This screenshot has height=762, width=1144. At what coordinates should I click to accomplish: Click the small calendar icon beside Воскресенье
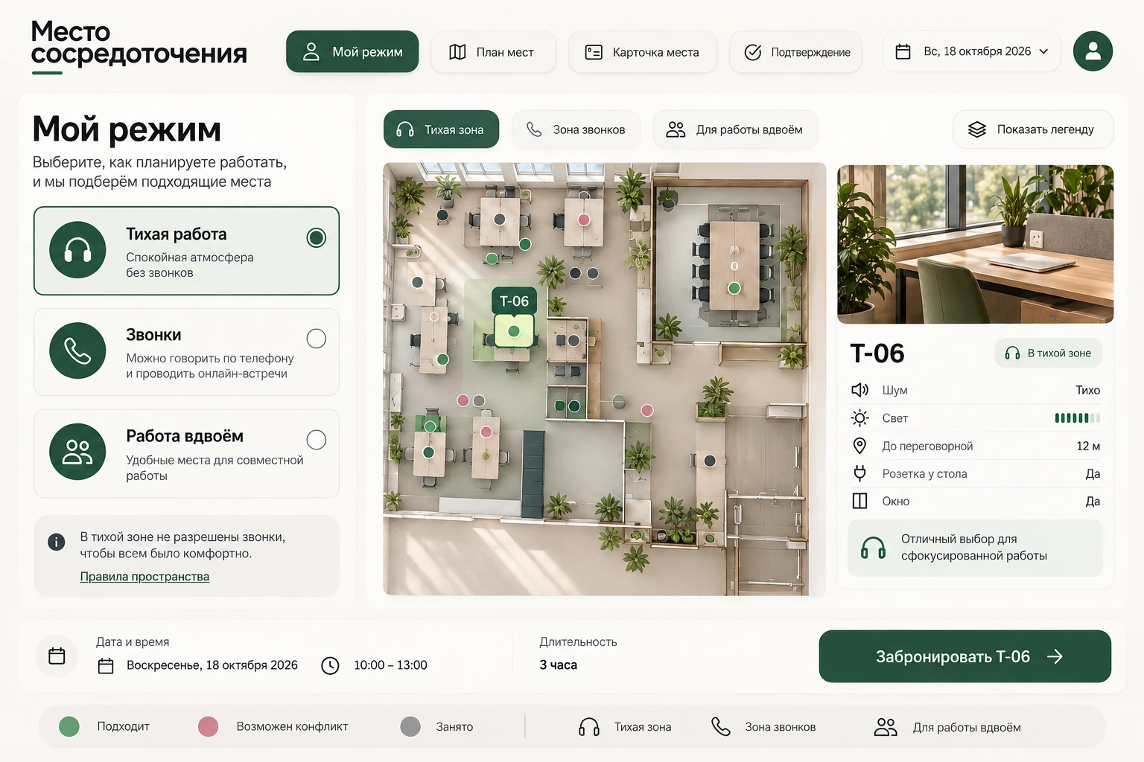pyautogui.click(x=106, y=665)
